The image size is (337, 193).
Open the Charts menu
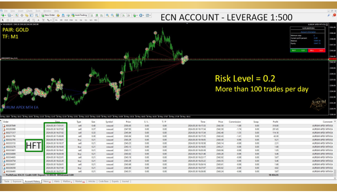(29, 11)
